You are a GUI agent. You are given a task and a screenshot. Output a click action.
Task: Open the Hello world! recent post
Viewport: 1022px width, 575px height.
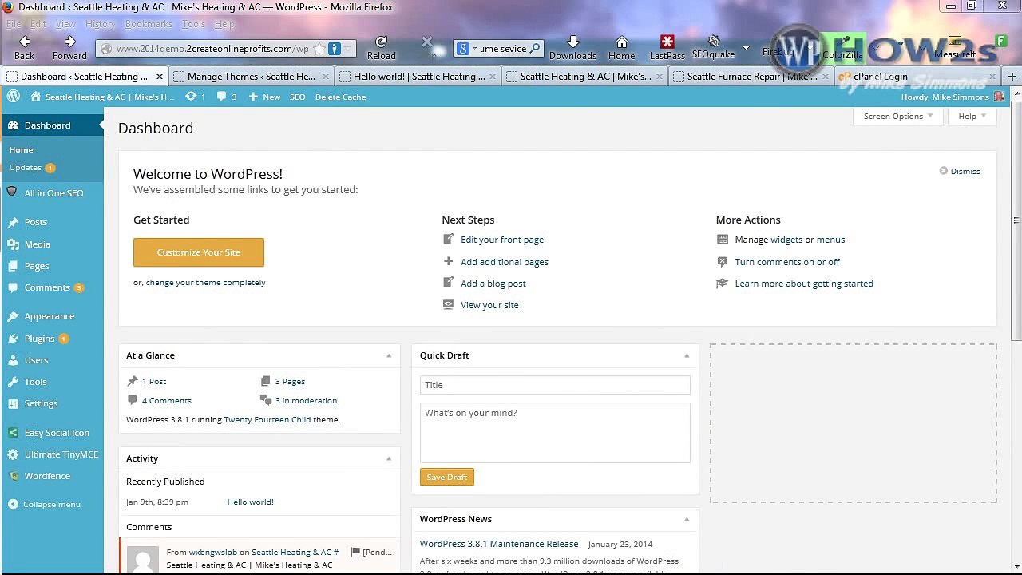coord(250,502)
